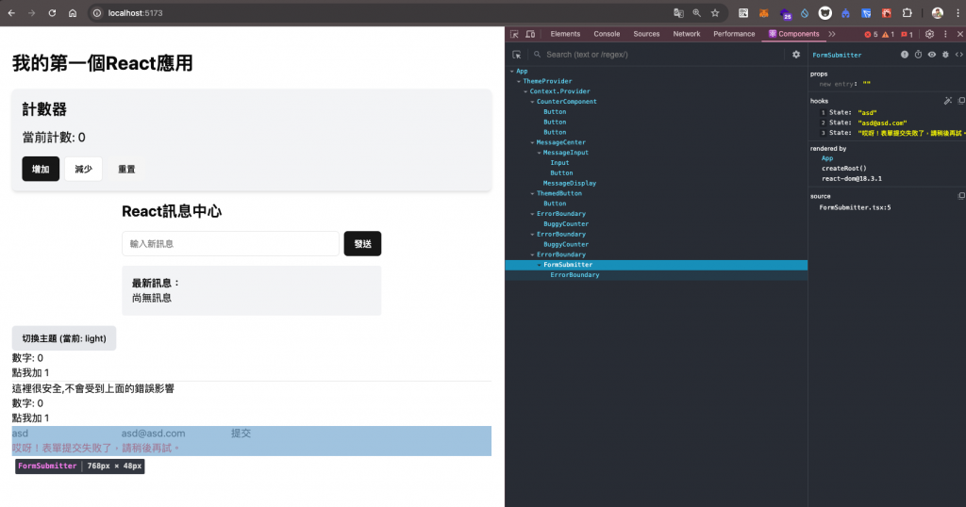Open DevTools customize three-dot menu
This screenshot has height=507, width=966.
coord(945,34)
